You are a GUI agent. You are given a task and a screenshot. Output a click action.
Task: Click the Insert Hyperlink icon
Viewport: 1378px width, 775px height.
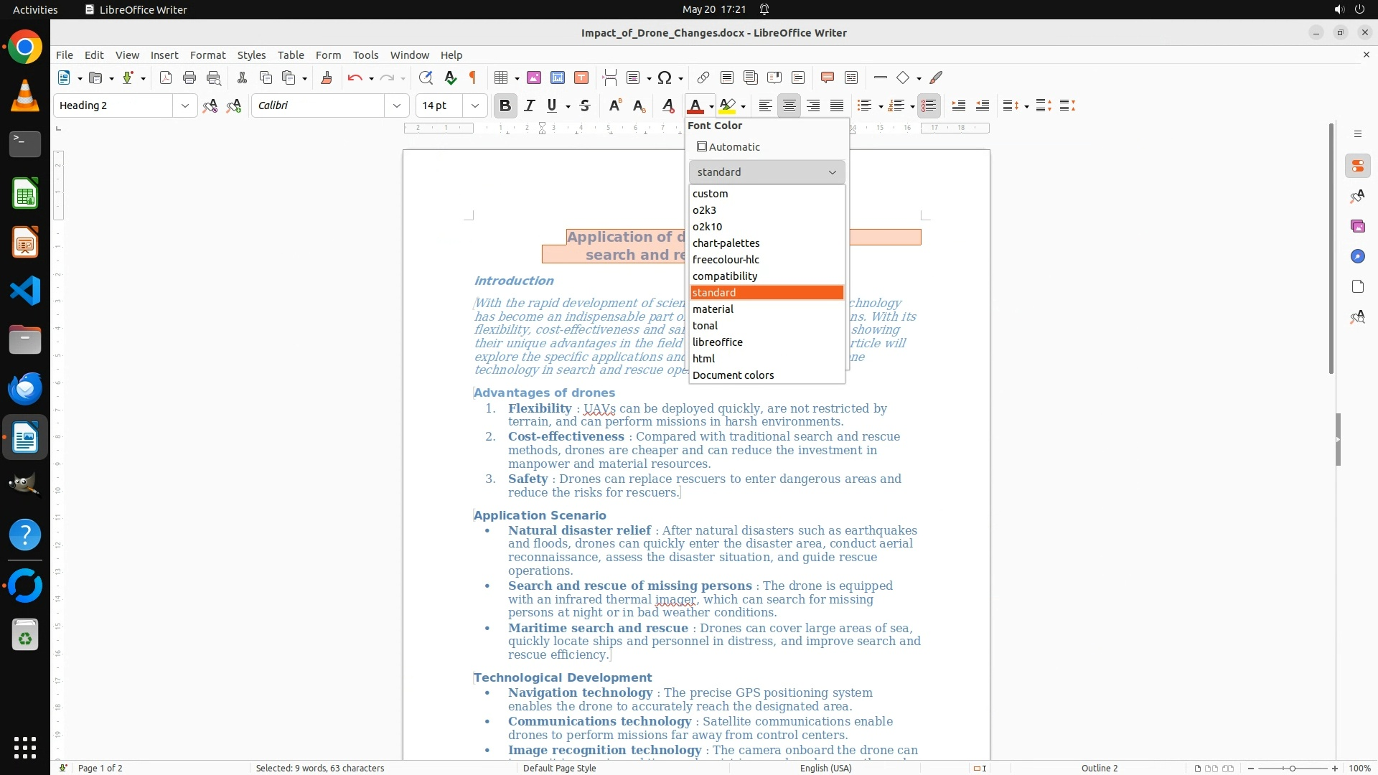(x=703, y=77)
